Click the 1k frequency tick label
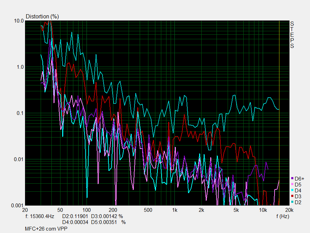Image resolution: width=310 pixels, height=233 pixels. [x=175, y=210]
